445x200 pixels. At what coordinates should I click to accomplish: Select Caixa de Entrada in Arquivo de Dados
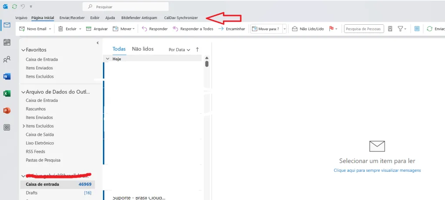pyautogui.click(x=42, y=100)
